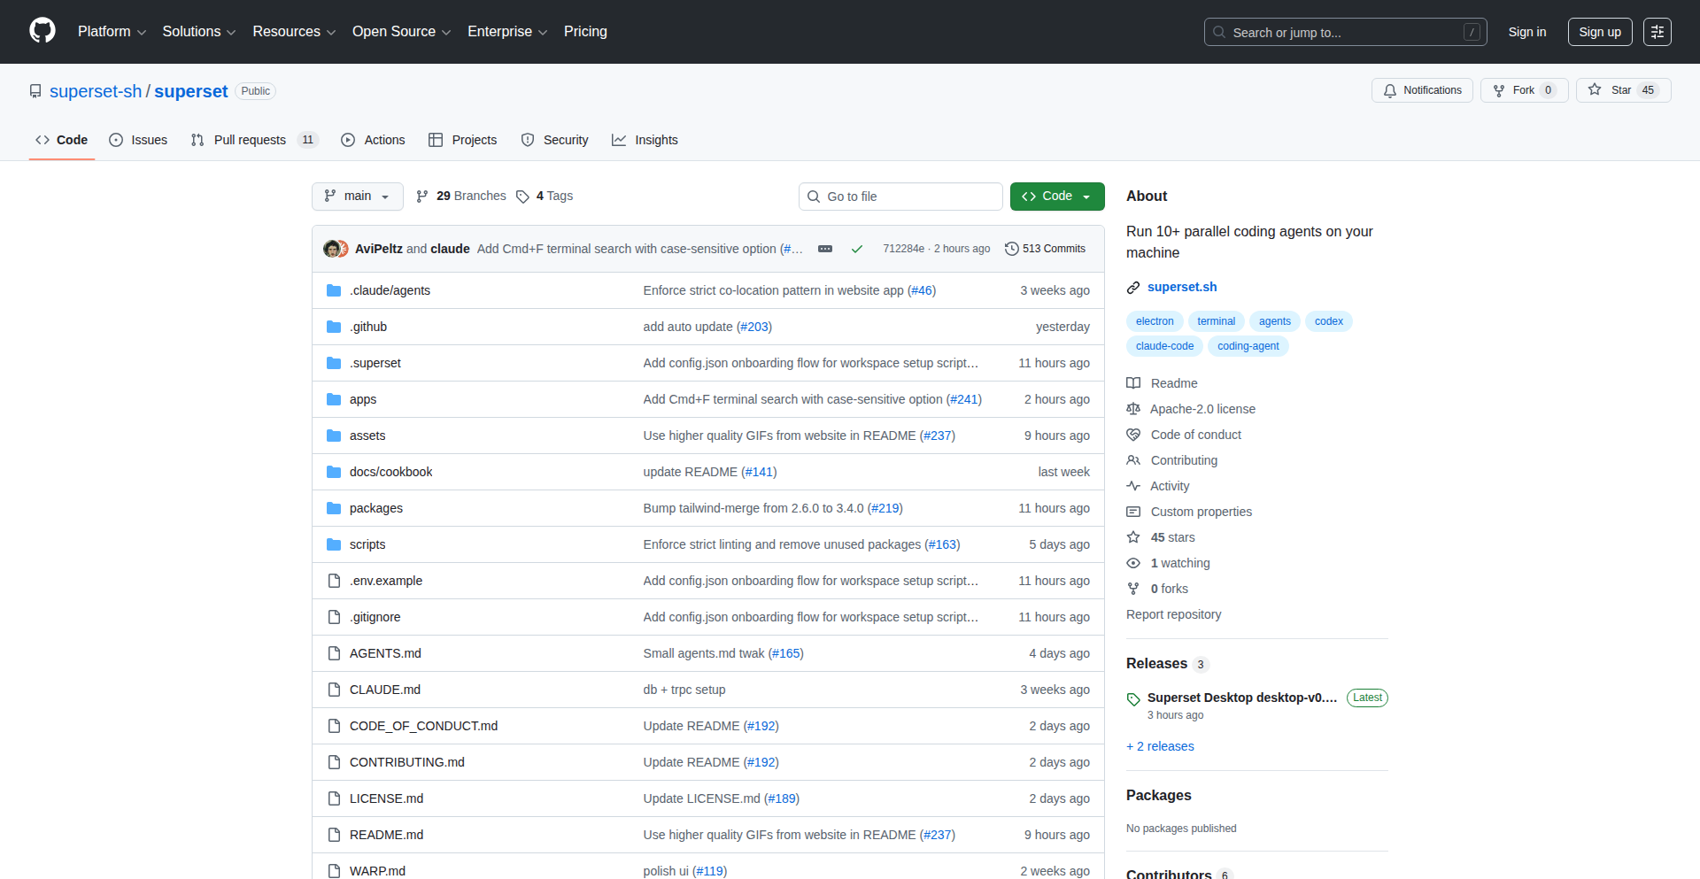This screenshot has width=1700, height=879.
Task: Open the Notifications bell
Action: point(1390,89)
